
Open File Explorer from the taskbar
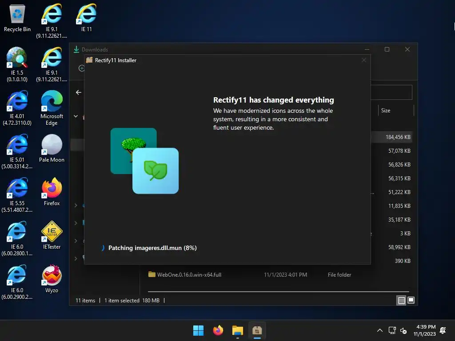(x=238, y=330)
